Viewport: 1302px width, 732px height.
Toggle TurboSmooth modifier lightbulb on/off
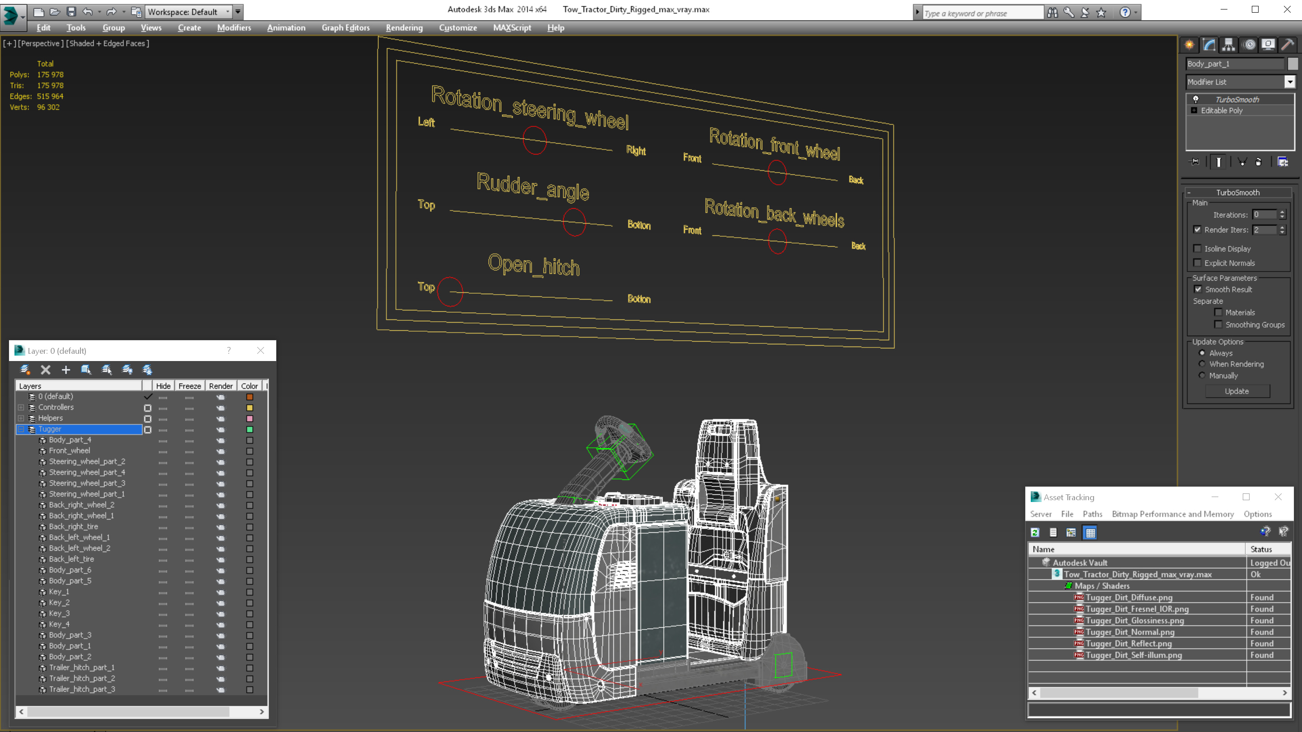click(1195, 99)
